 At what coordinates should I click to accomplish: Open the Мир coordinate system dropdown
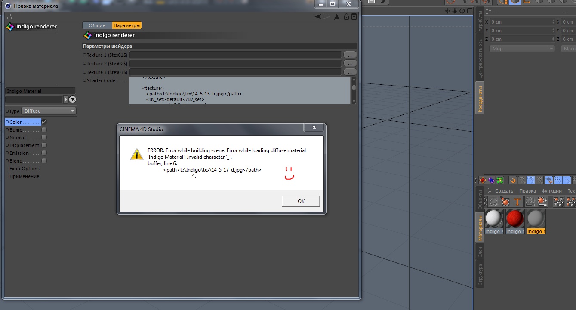[x=522, y=49]
